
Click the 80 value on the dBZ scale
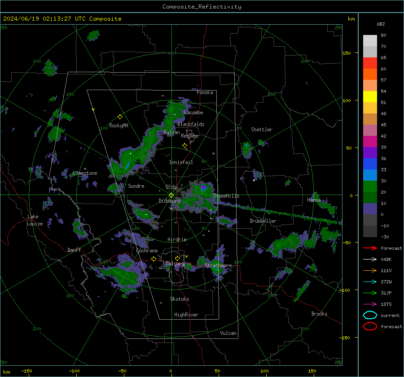click(x=383, y=35)
